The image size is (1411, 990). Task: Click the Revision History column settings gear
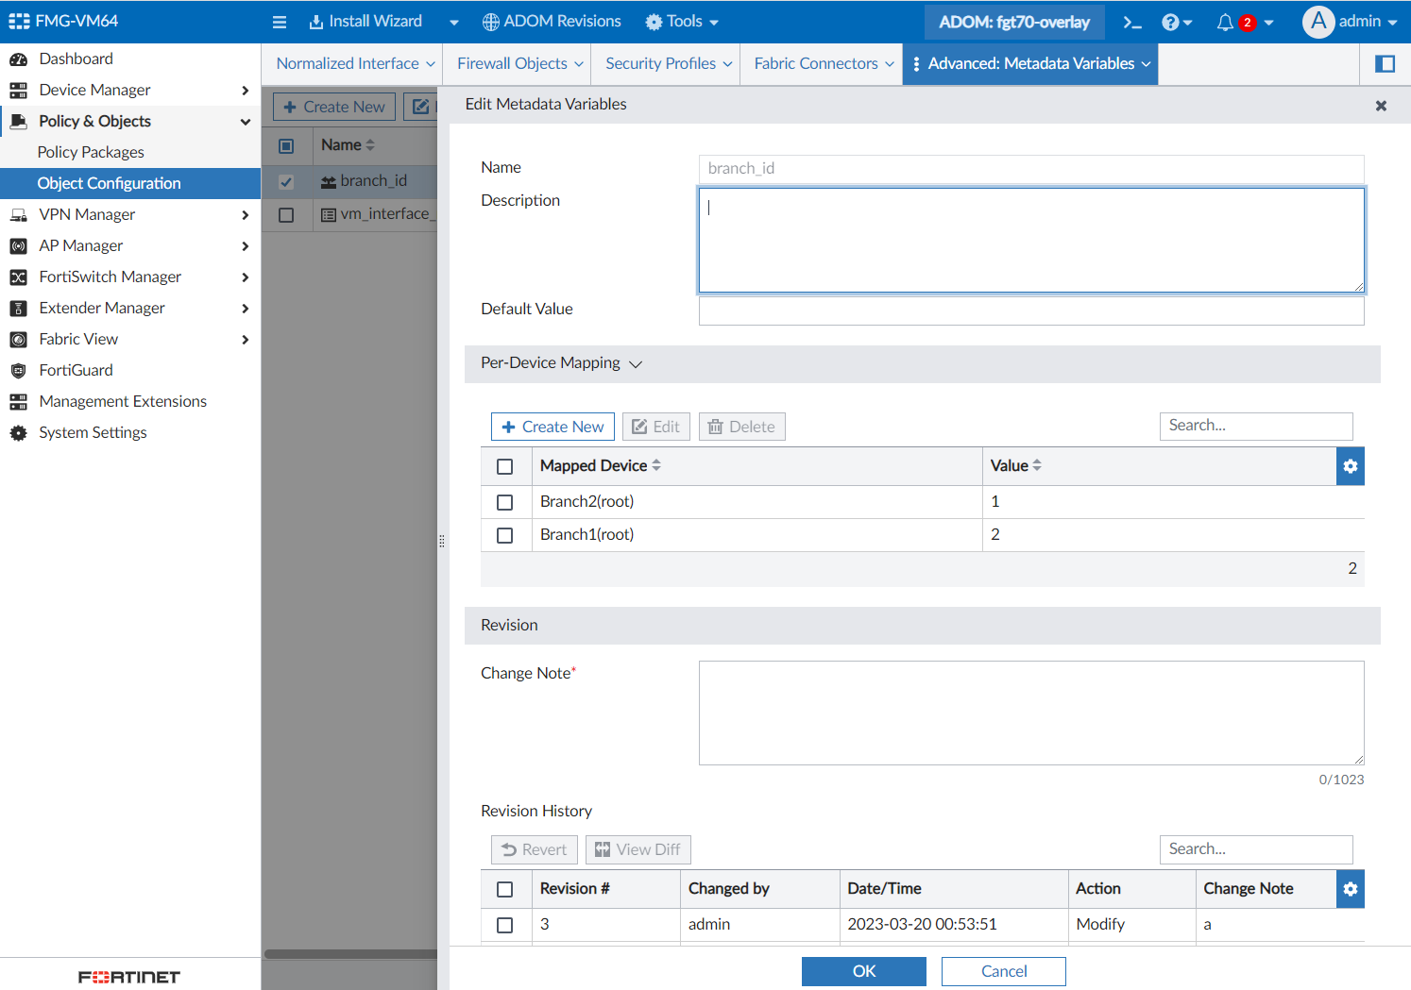[x=1350, y=889]
